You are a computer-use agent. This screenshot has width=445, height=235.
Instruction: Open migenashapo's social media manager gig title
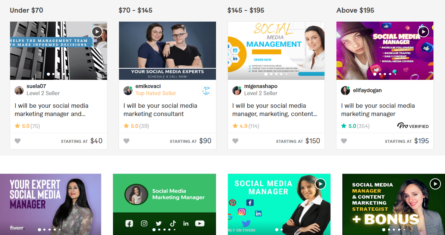275,110
